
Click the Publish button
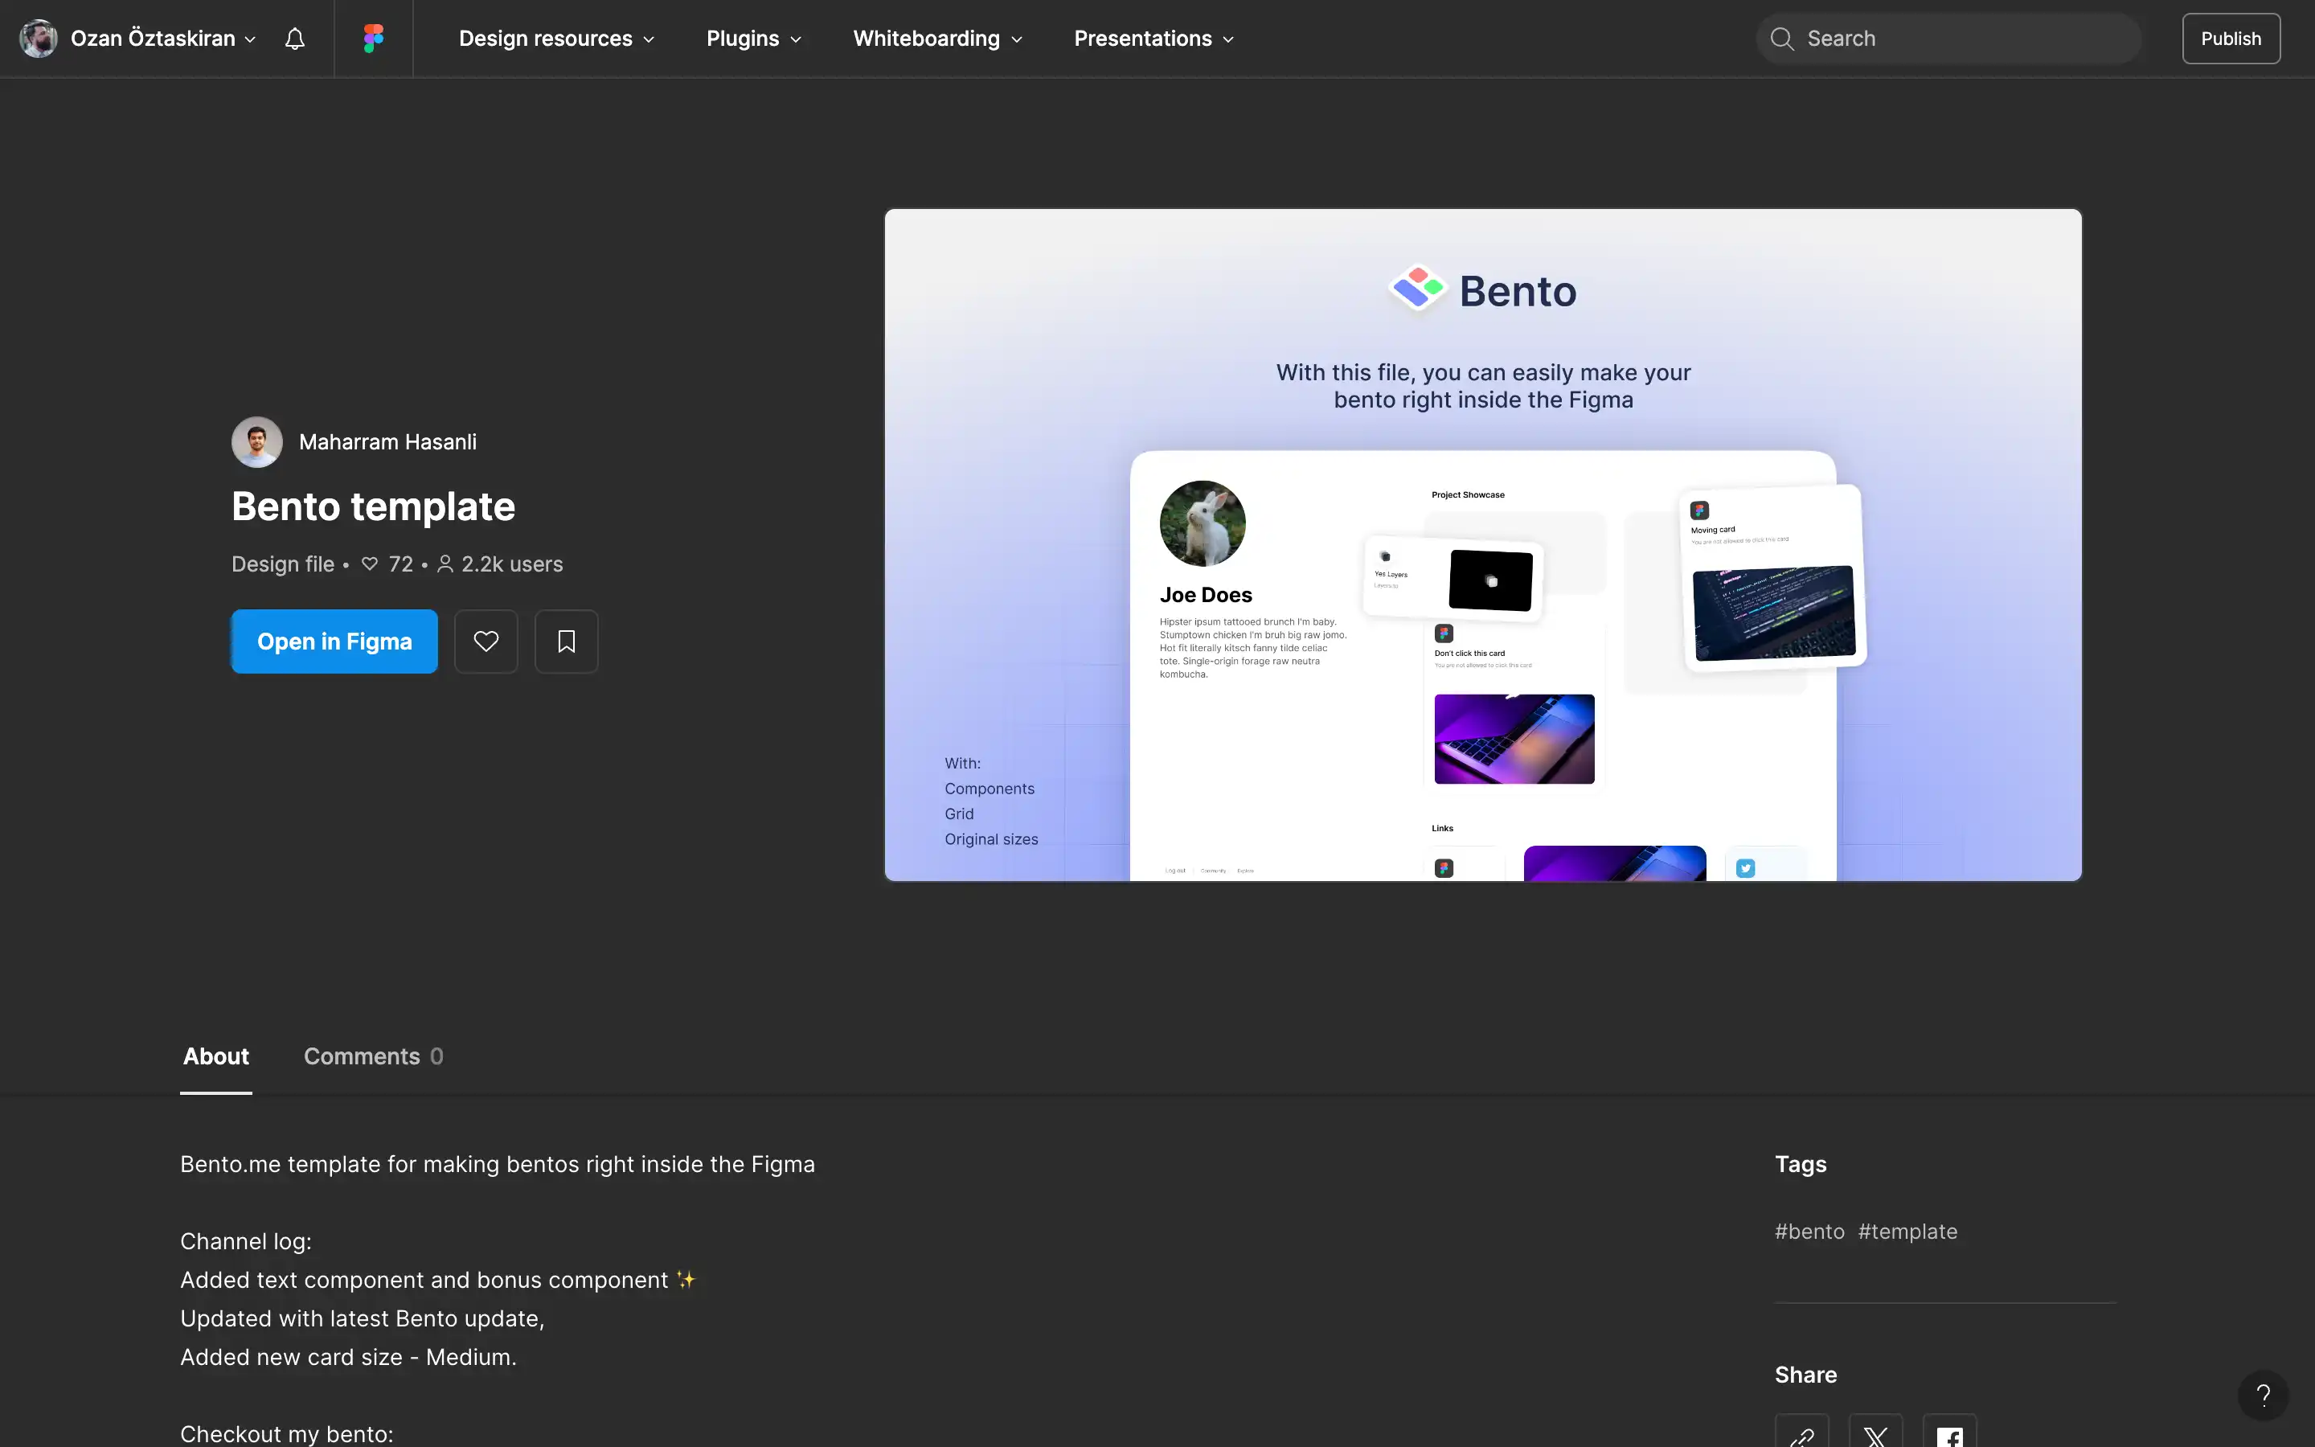pyautogui.click(x=2231, y=39)
